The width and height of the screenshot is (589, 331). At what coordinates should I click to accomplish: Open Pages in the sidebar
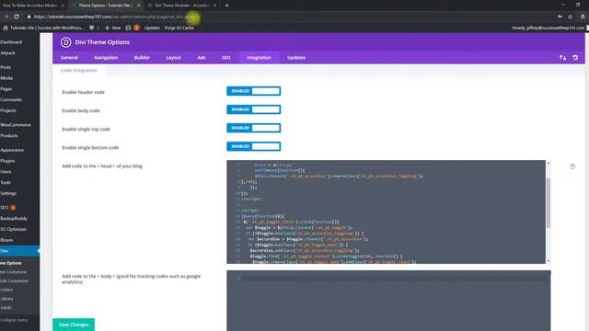tap(6, 89)
